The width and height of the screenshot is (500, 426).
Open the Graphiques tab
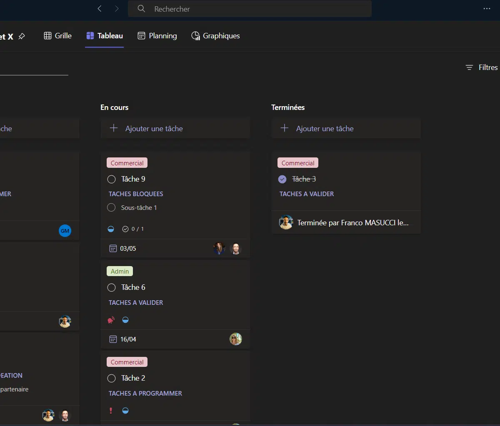(x=215, y=36)
